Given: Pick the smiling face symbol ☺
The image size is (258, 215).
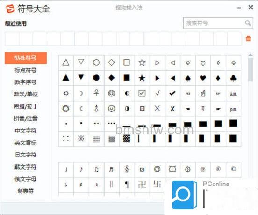Looking at the screenshot, I should pyautogui.click(x=112, y=93).
